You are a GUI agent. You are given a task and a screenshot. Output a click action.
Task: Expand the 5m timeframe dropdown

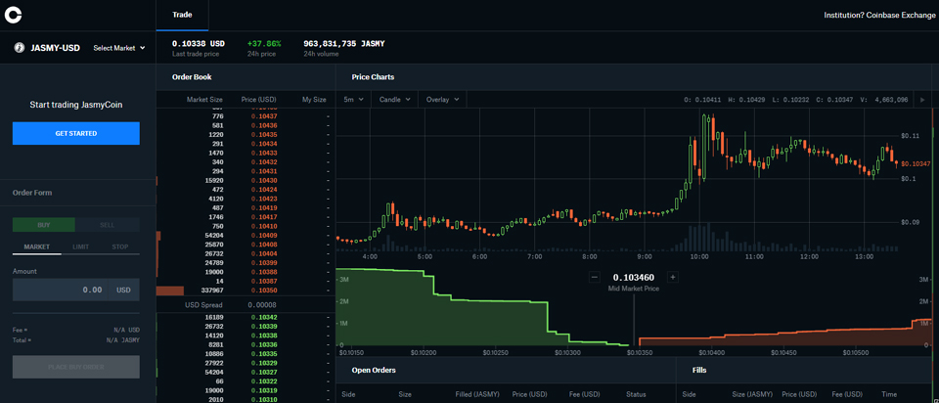pos(353,100)
